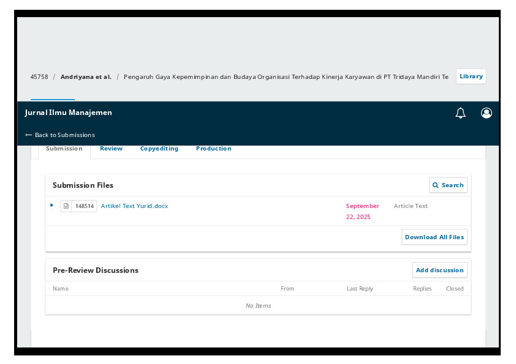Image resolution: width=516 pixels, height=364 pixels.
Task: Switch to the Review tab
Action: pyautogui.click(x=112, y=149)
